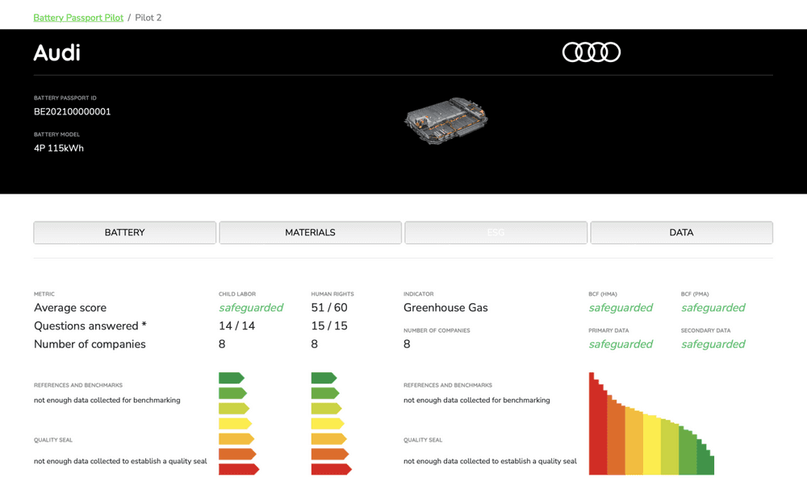Click the red bottom arrow under Child Labor
807x494 pixels.
(x=237, y=469)
